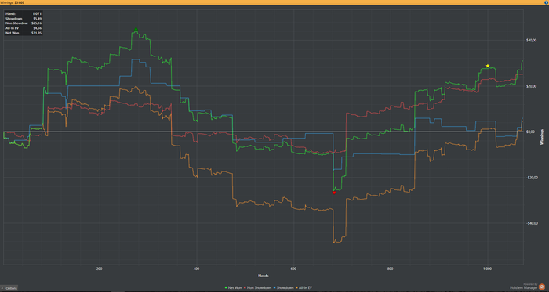Click the "1 071" hand count value
Screen dimensions: 549x292
coord(37,13)
